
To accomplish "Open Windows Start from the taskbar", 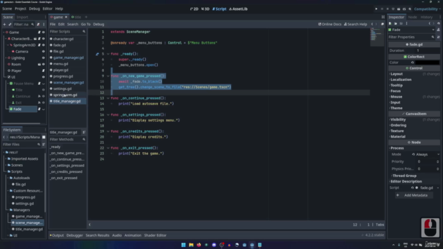I will click(x=183, y=245).
